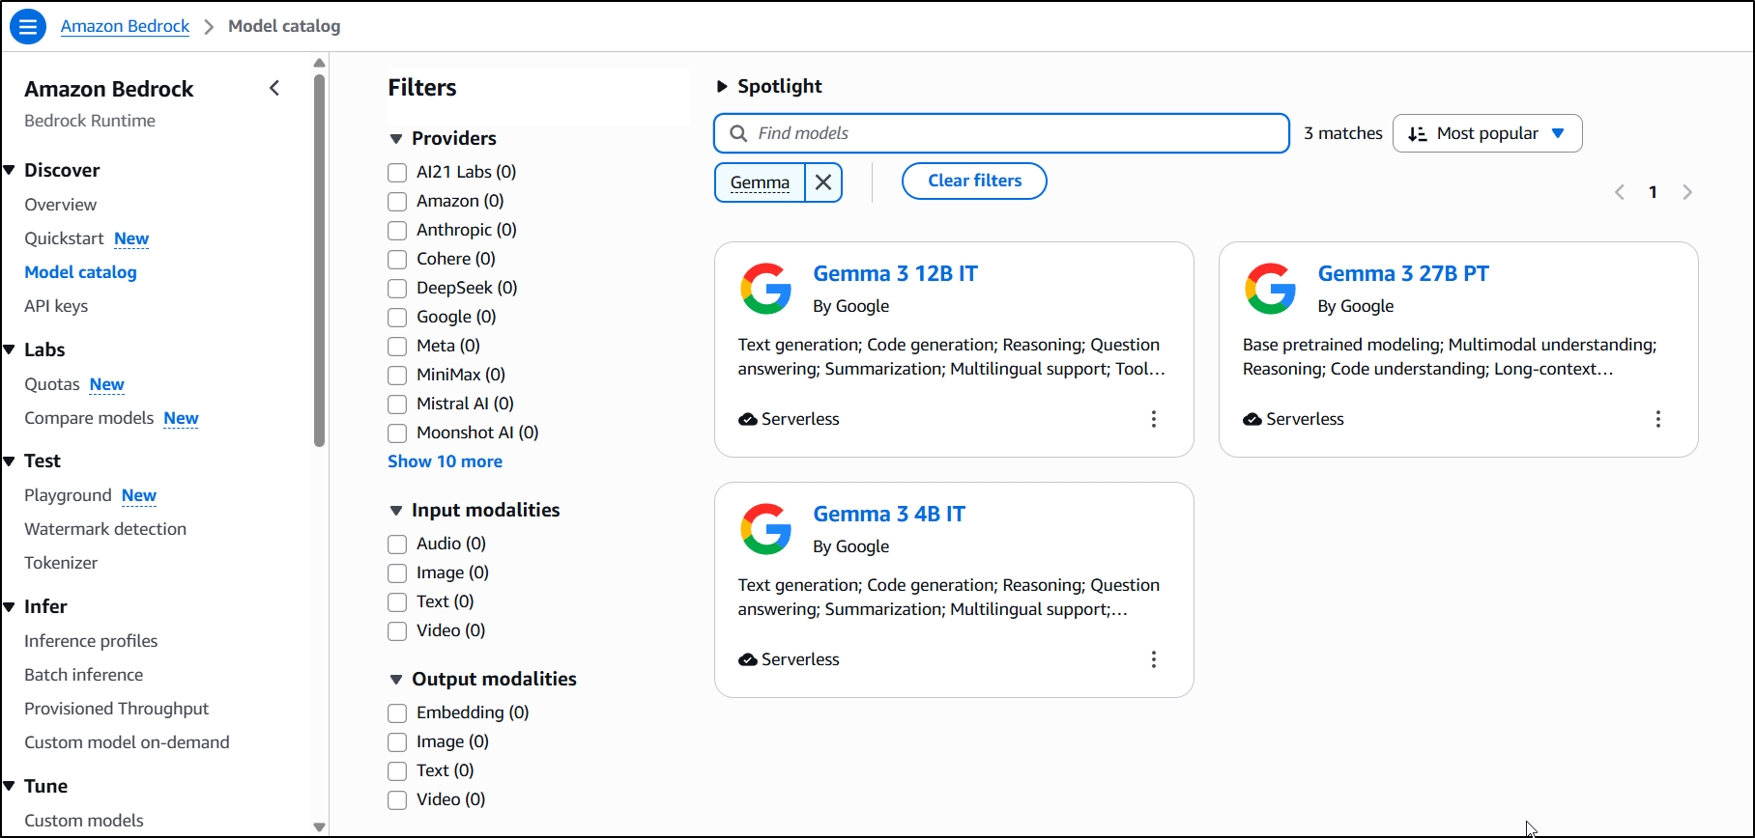The width and height of the screenshot is (1755, 838).
Task: Open options menu for Gemma 3 12B IT
Action: (x=1153, y=419)
